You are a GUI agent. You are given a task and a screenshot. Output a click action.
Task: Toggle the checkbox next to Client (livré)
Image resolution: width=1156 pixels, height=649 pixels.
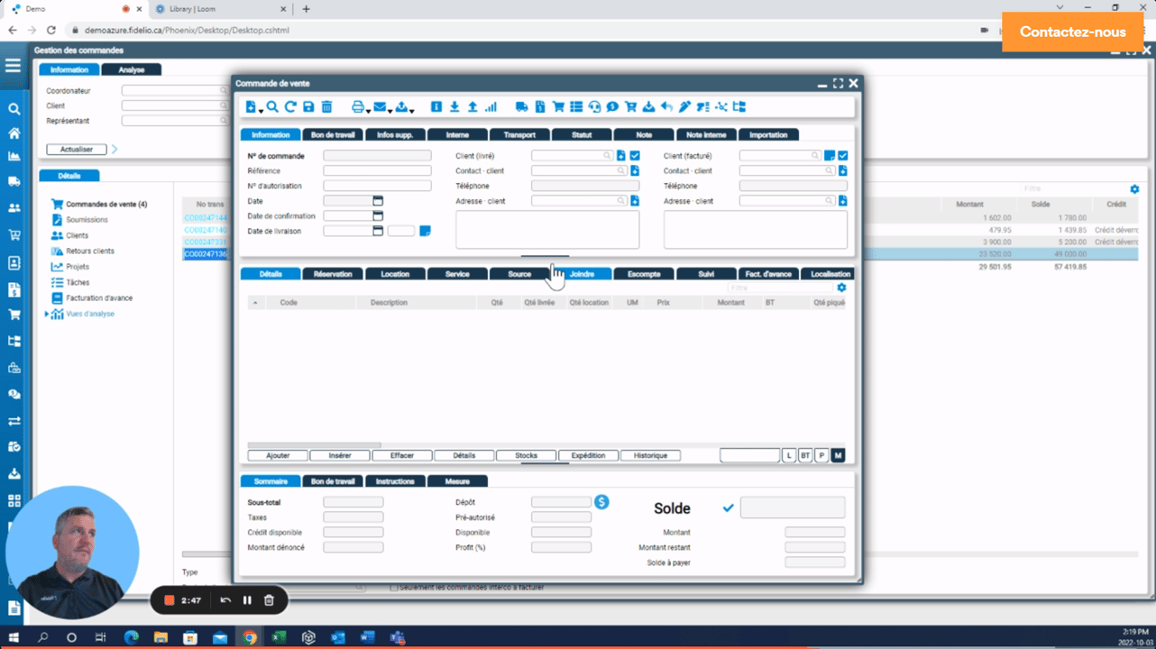point(635,156)
